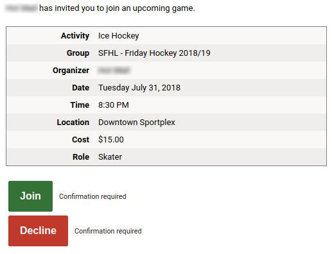
Task: Click the Activity row label
Action: [x=75, y=36]
